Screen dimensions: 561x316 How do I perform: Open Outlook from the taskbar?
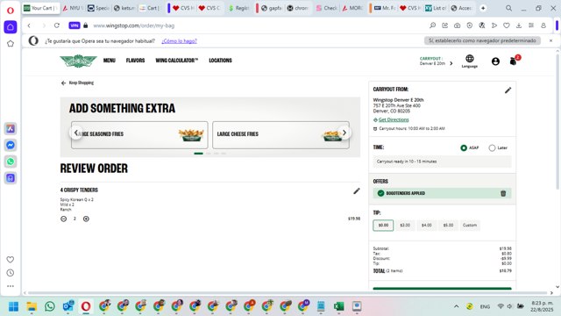pyautogui.click(x=68, y=306)
